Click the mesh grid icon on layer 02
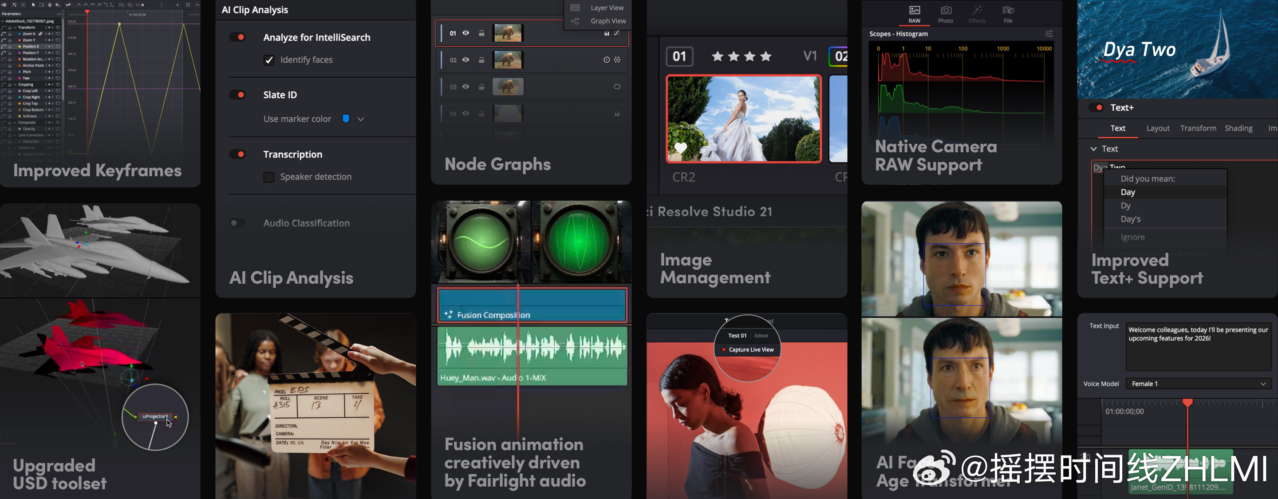This screenshot has width=1278, height=499. (x=617, y=60)
